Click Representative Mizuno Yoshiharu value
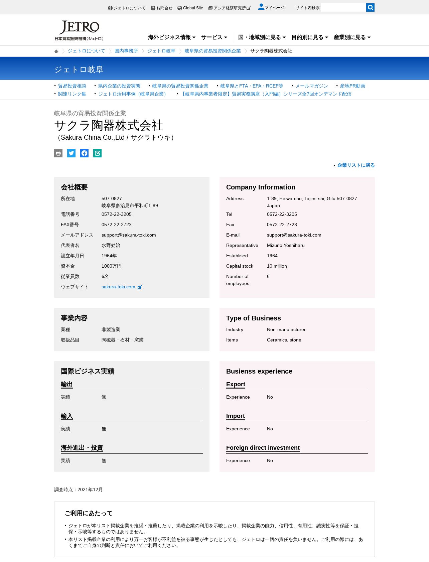Viewport: 429px width, 562px height. [x=286, y=246]
